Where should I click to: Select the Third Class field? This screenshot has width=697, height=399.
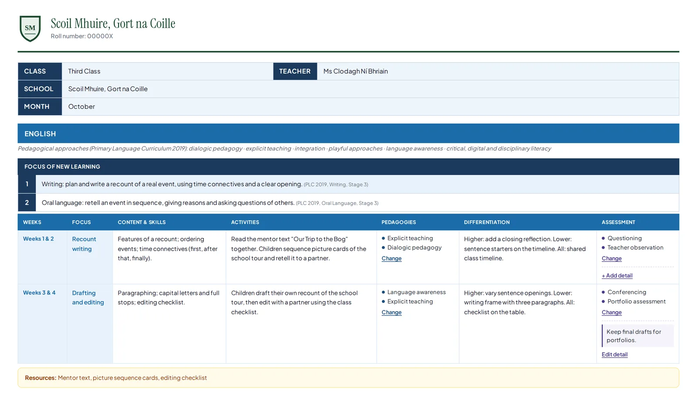167,71
